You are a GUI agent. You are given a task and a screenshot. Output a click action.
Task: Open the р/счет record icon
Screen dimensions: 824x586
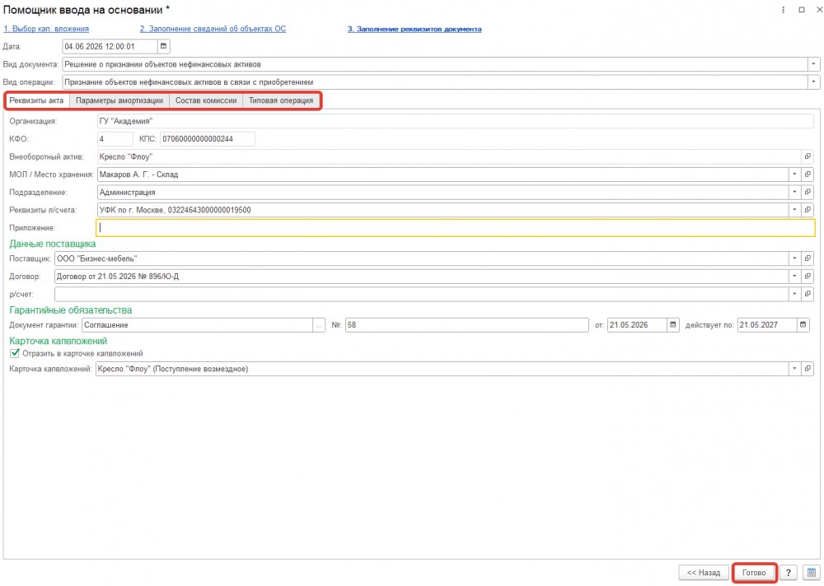pos(808,294)
